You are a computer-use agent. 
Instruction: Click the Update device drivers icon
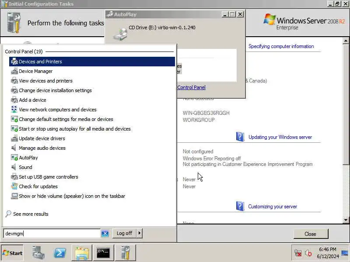pos(14,138)
